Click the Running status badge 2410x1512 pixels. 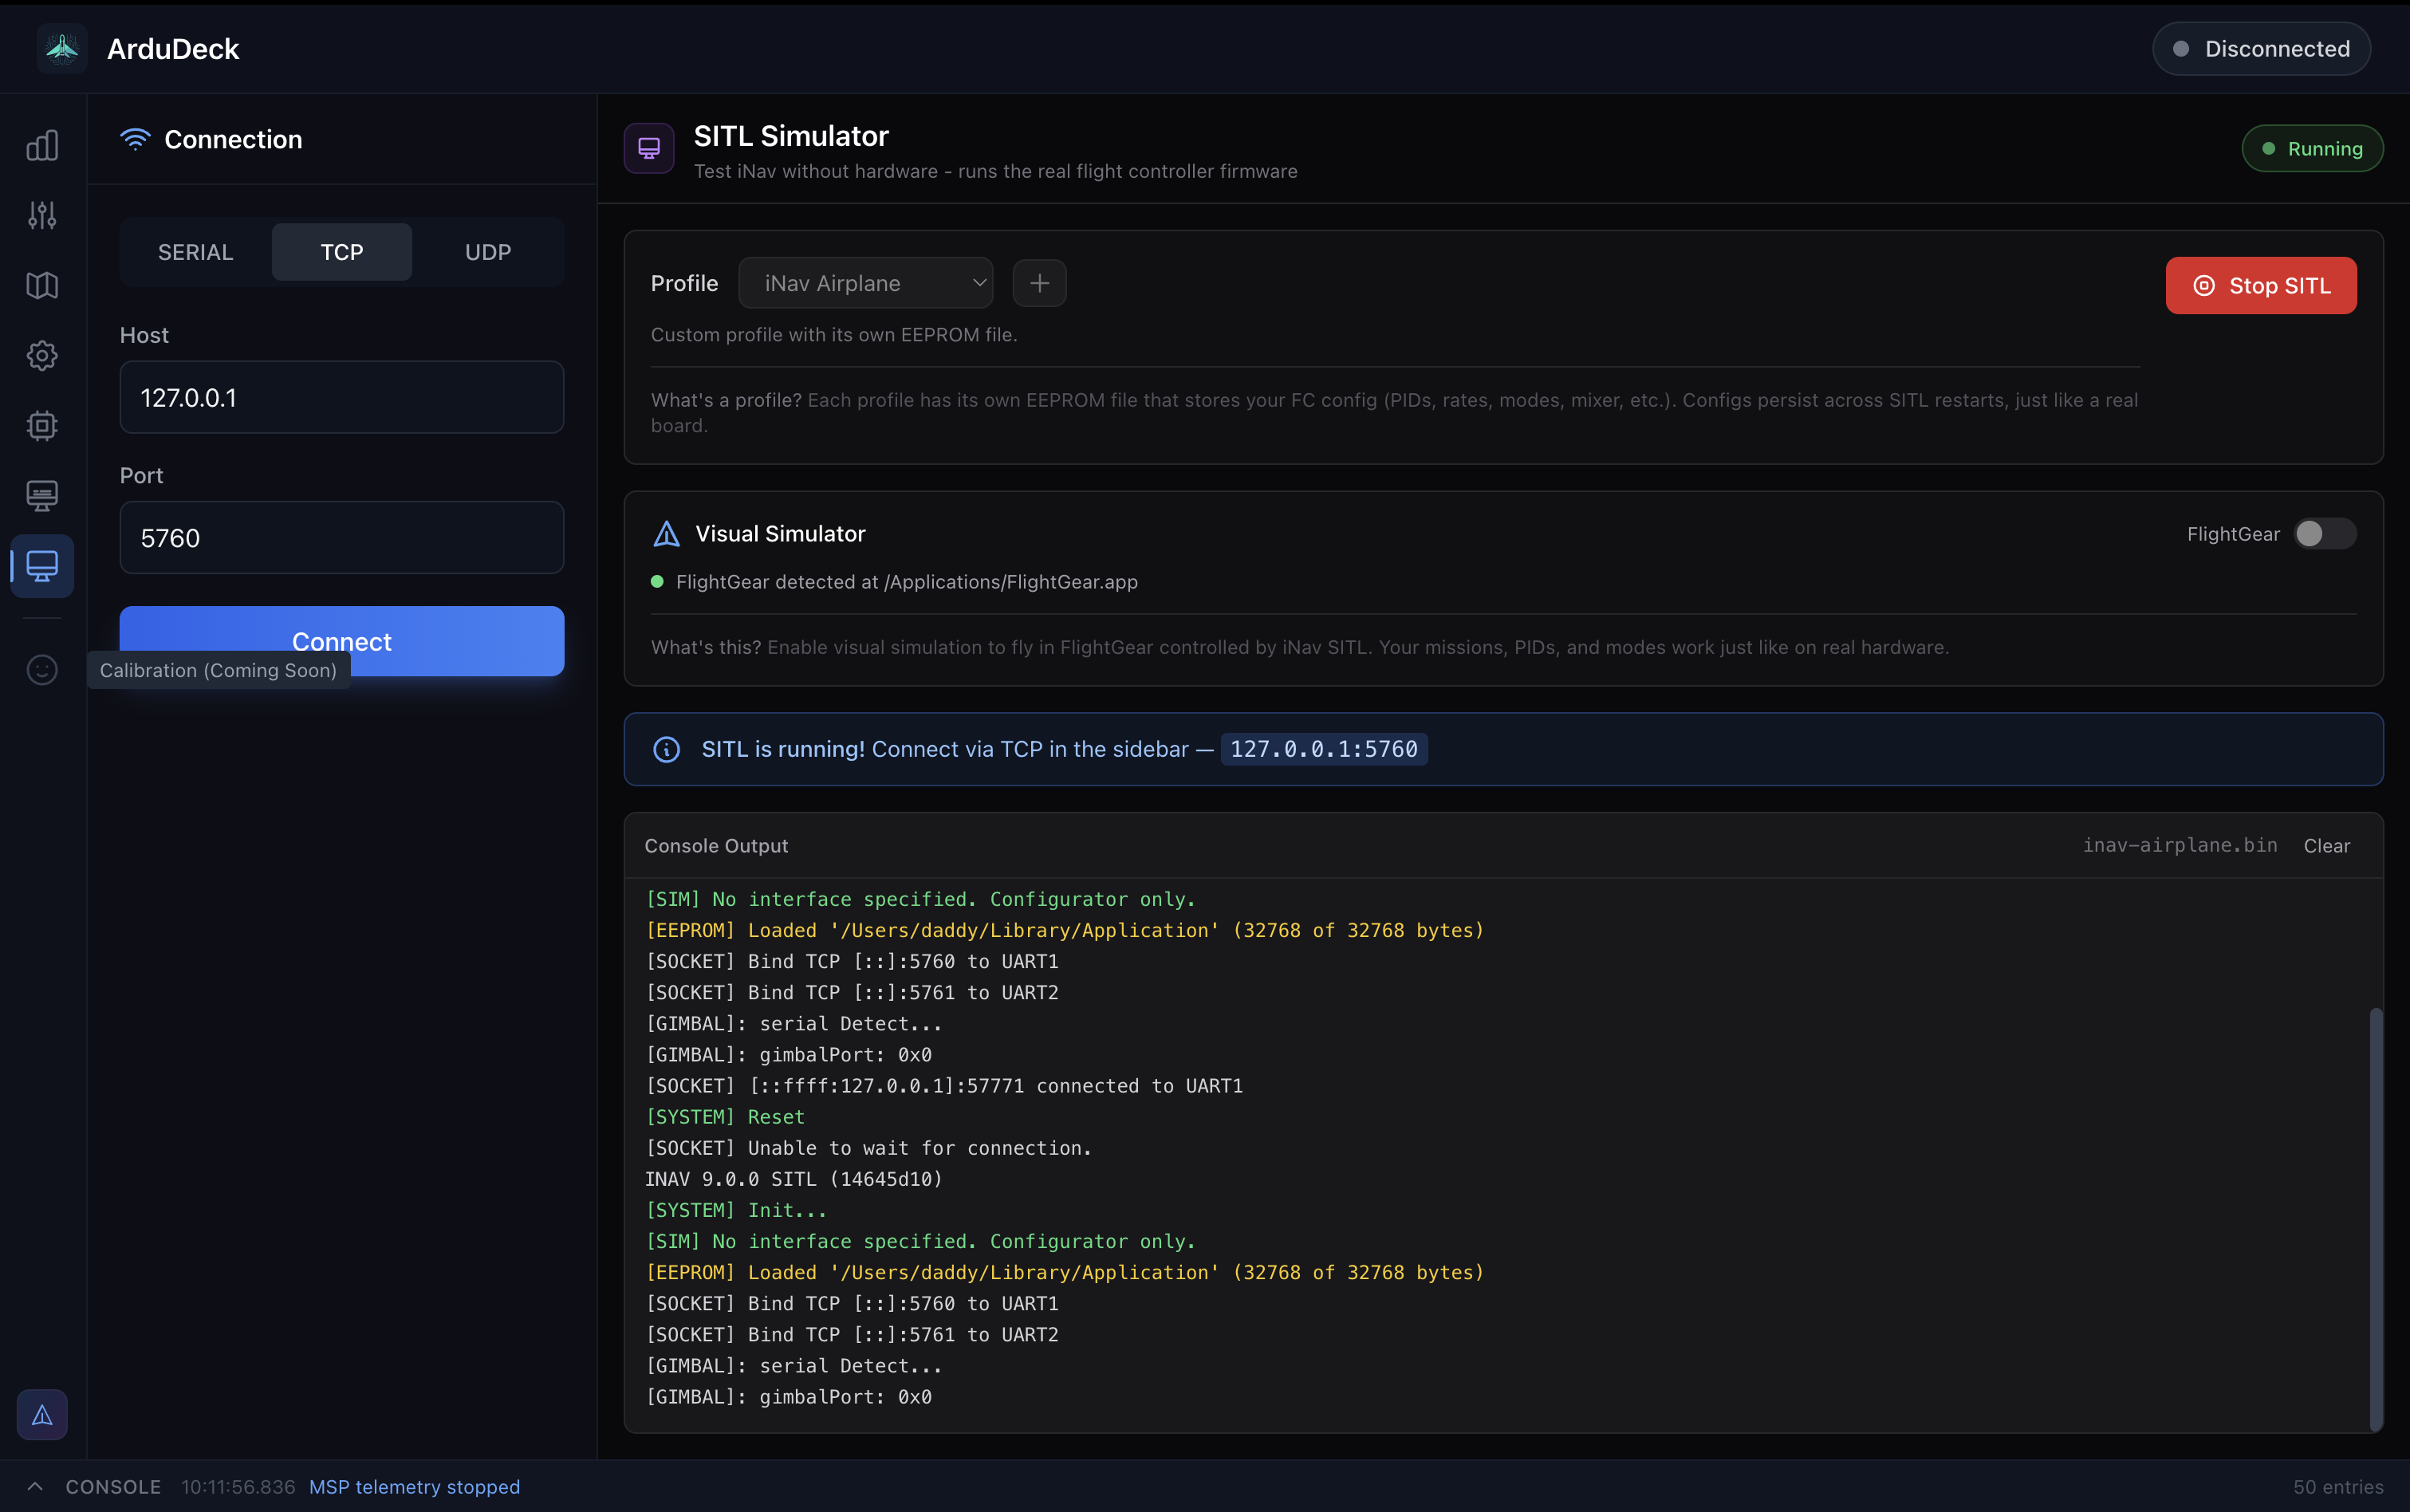pos(2312,149)
